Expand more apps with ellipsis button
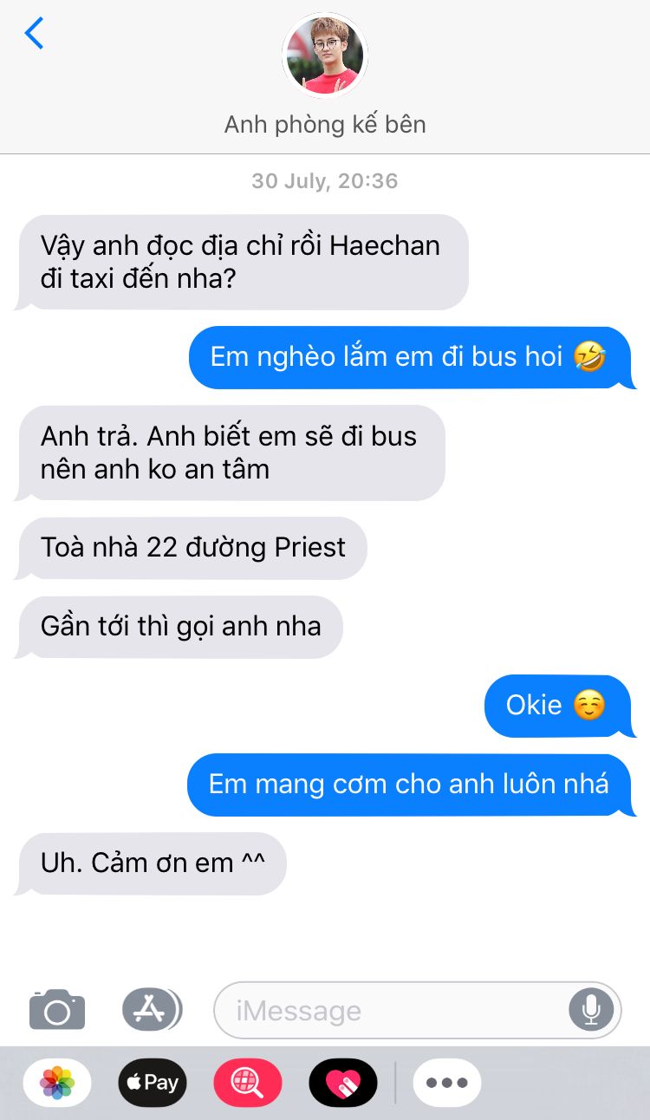The image size is (650, 1120). [447, 1083]
